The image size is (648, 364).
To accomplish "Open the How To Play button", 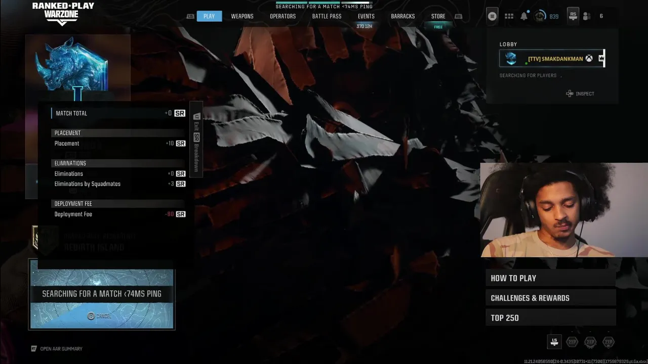I will point(551,278).
